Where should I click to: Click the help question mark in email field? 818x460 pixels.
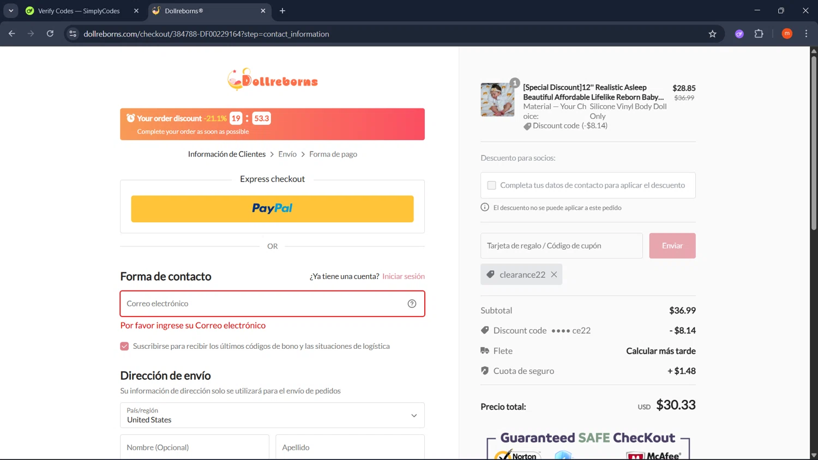pyautogui.click(x=412, y=304)
